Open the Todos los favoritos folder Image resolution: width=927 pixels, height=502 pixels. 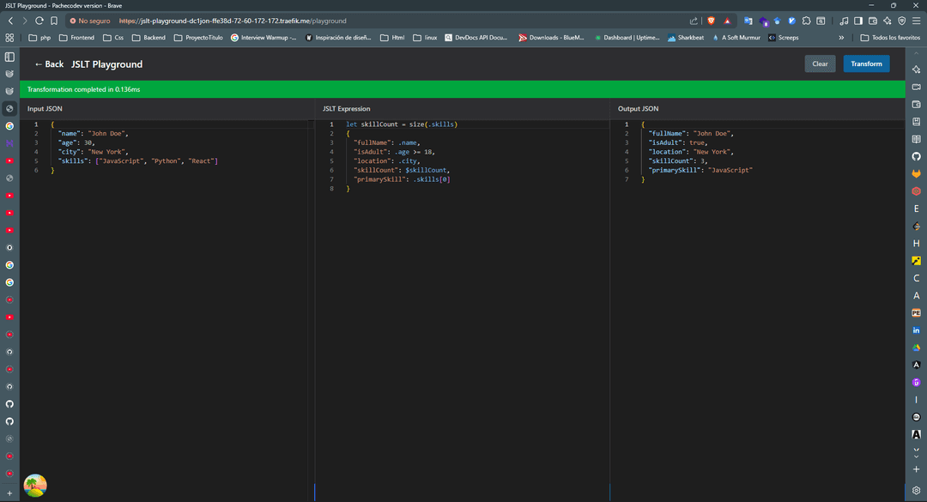[890, 38]
